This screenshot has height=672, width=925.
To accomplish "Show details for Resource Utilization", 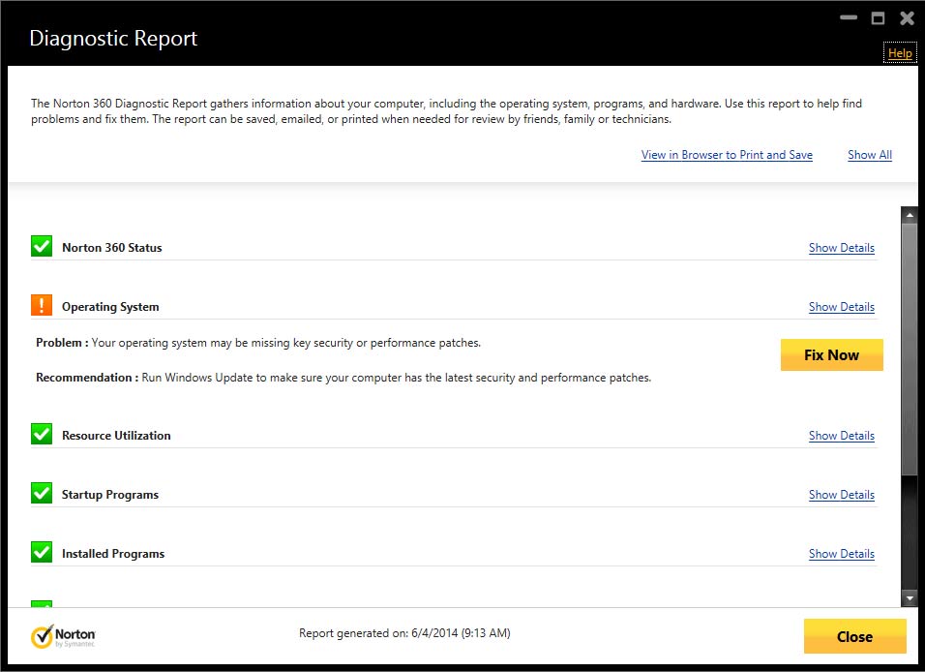I will point(841,436).
